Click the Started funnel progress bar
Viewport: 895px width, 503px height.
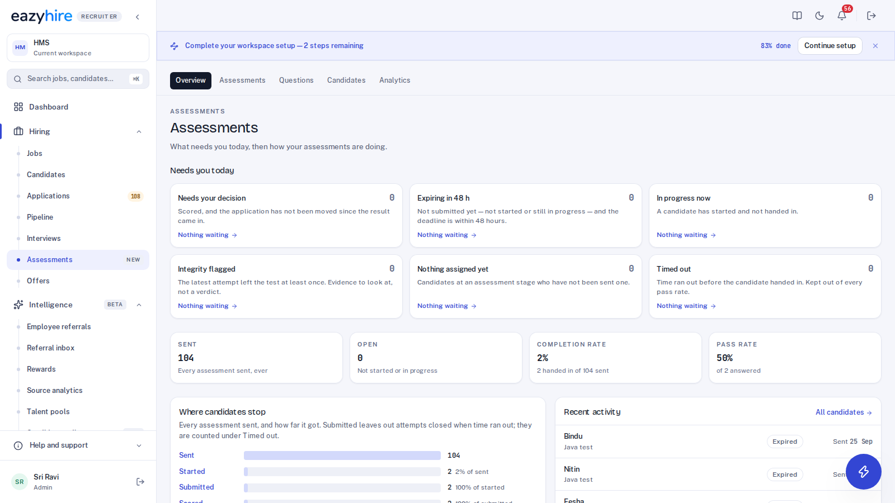point(342,472)
